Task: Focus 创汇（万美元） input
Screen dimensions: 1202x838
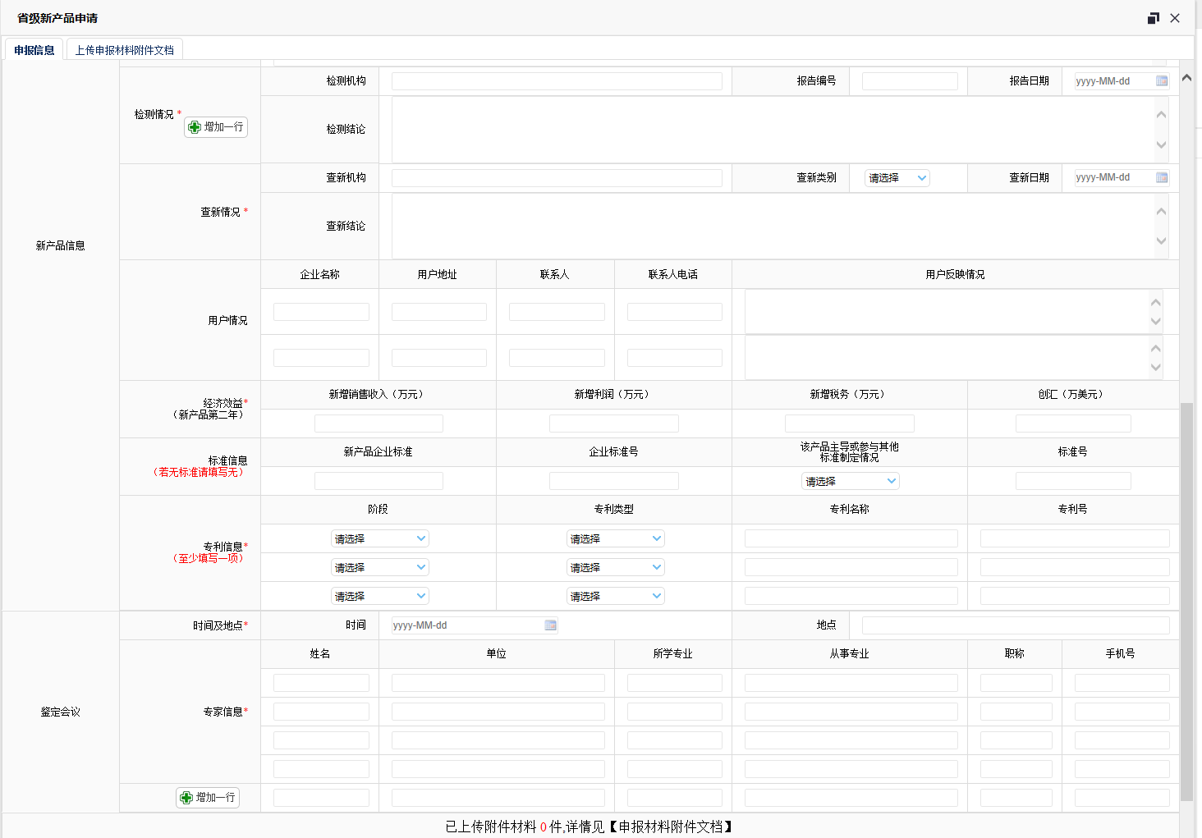Action: 1073,424
